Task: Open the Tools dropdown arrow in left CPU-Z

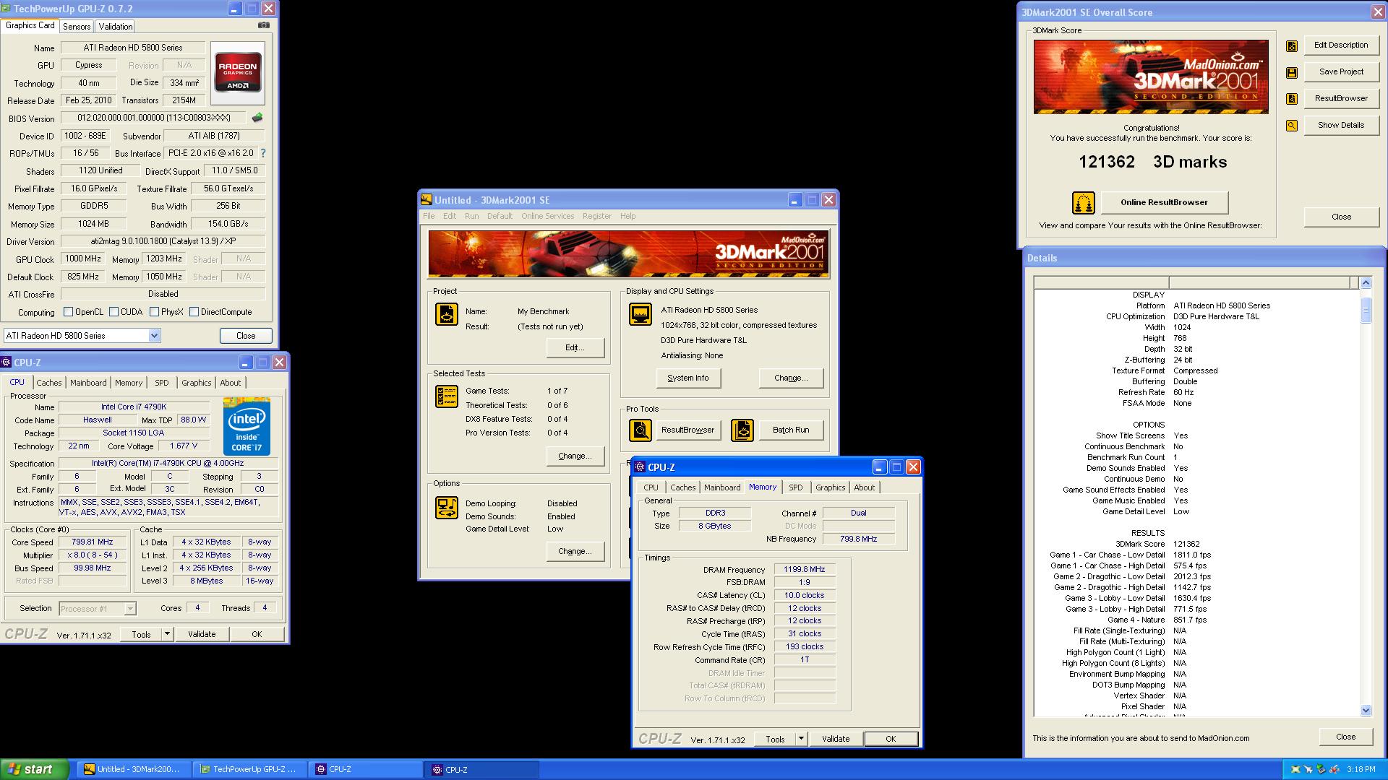Action: (167, 634)
